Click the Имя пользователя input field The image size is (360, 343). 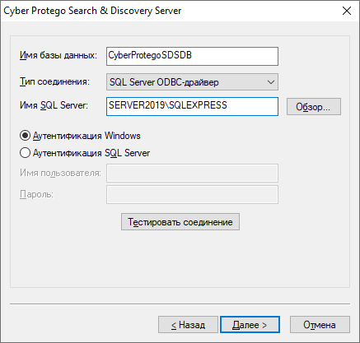click(192, 173)
